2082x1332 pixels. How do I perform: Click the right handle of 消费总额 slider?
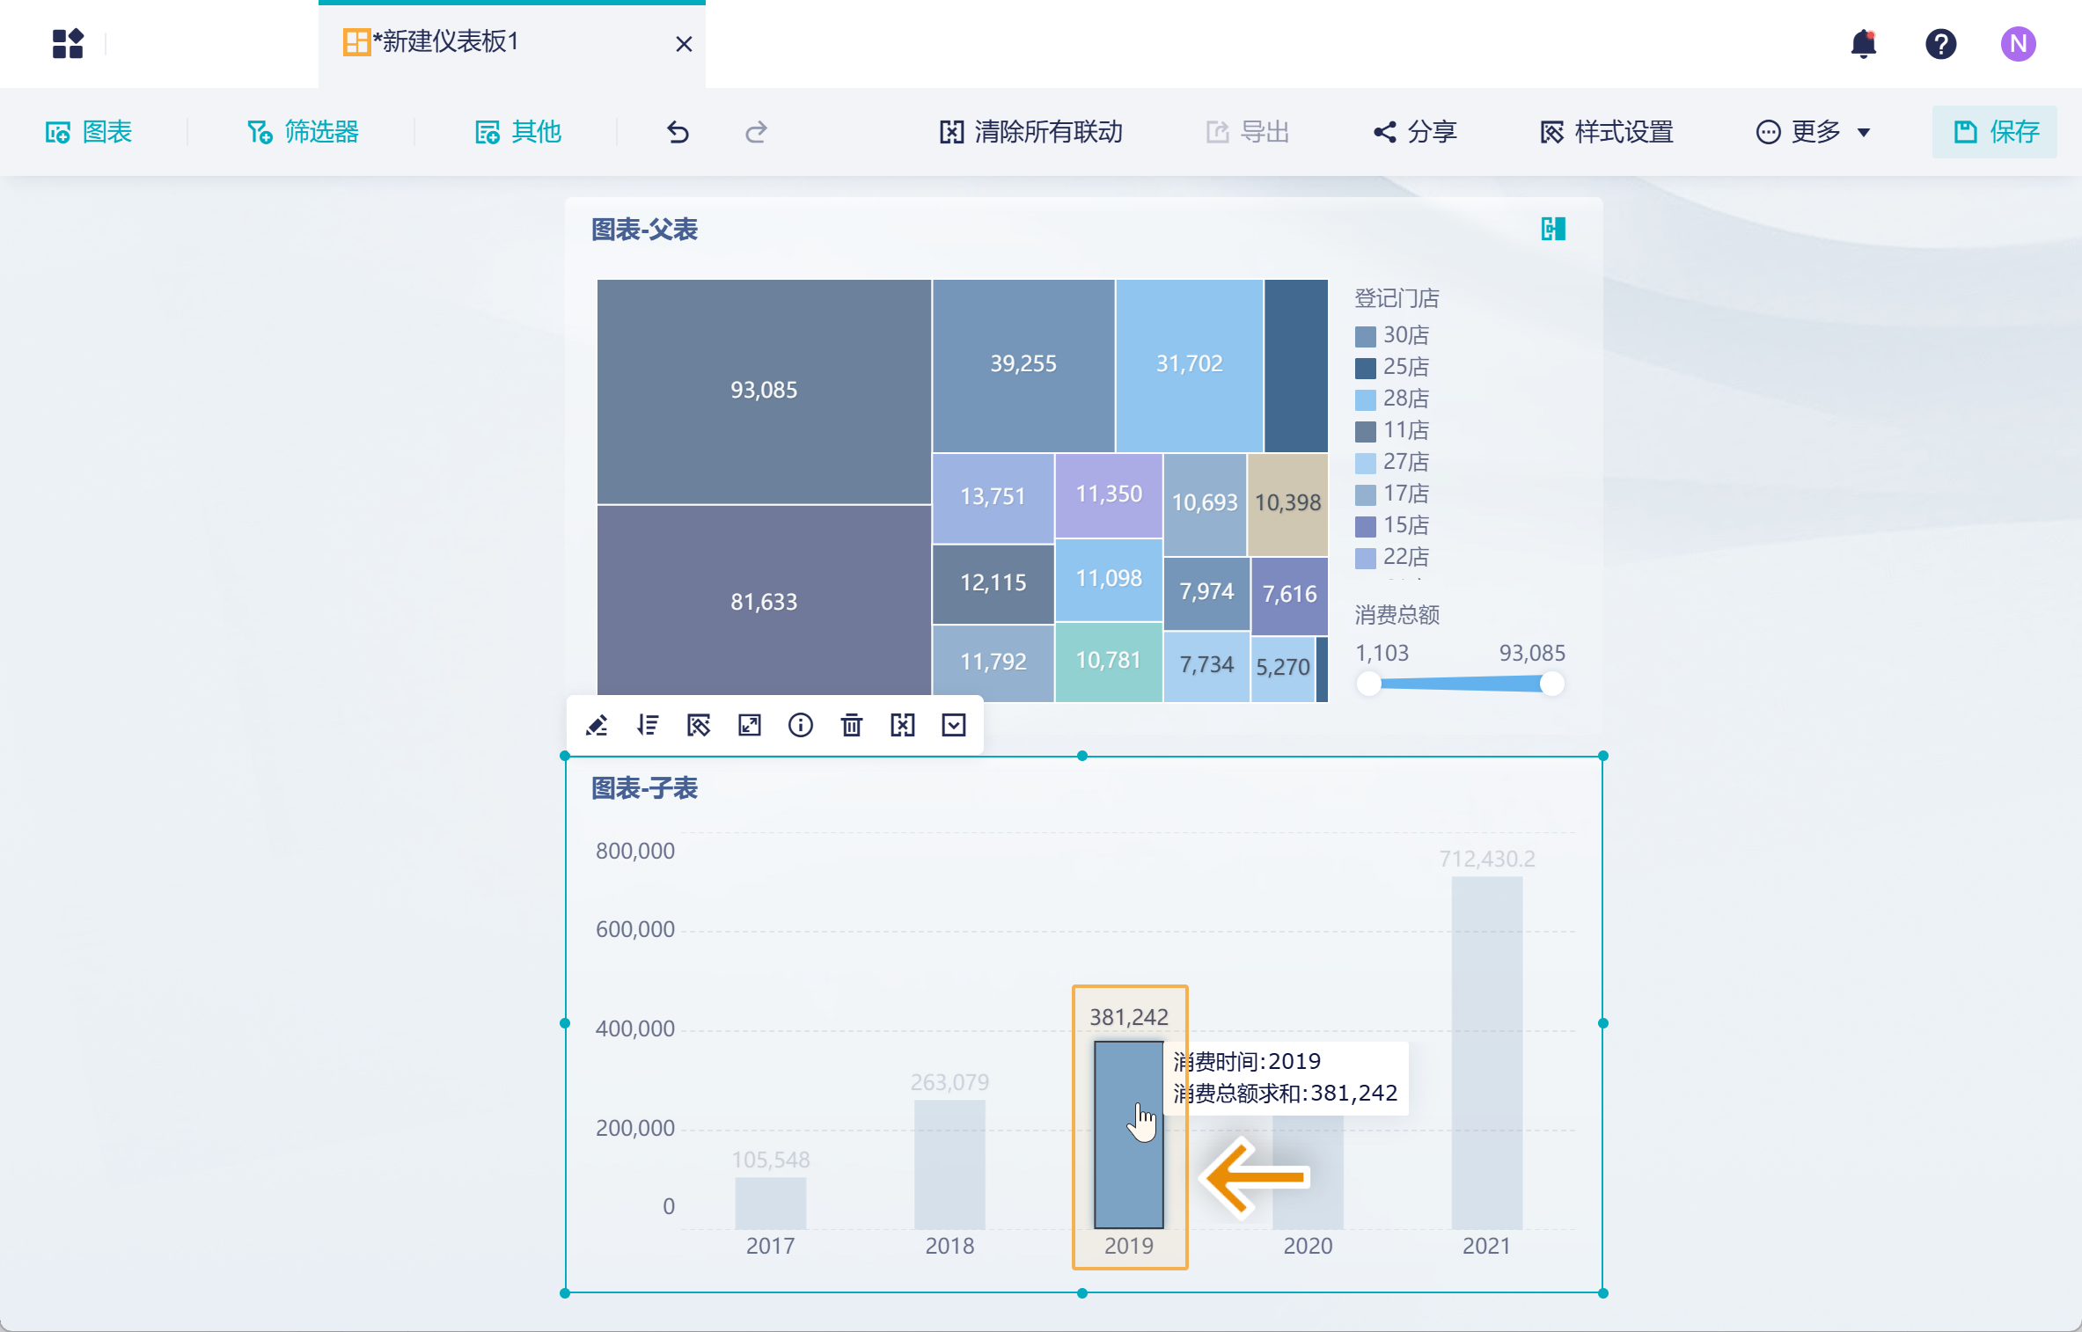pyautogui.click(x=1552, y=684)
